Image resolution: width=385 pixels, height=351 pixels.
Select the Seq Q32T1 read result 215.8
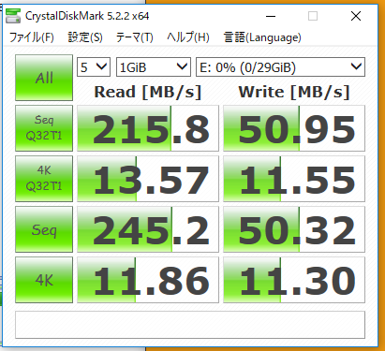click(148, 128)
